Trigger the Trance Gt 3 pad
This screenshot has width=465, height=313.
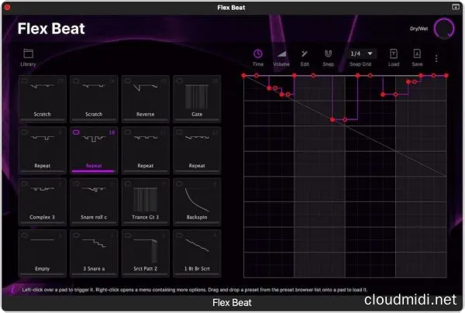[x=146, y=202]
